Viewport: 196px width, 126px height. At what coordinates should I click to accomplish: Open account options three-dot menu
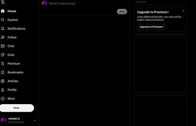click(35, 120)
